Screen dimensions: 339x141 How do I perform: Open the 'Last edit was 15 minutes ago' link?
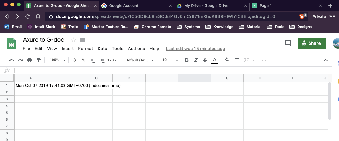pyautogui.click(x=195, y=49)
